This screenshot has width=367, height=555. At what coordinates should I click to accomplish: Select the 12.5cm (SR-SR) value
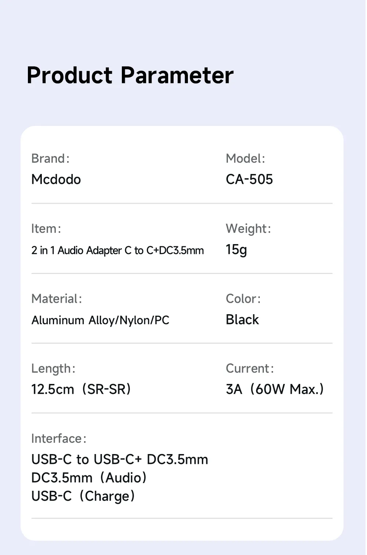(x=81, y=389)
